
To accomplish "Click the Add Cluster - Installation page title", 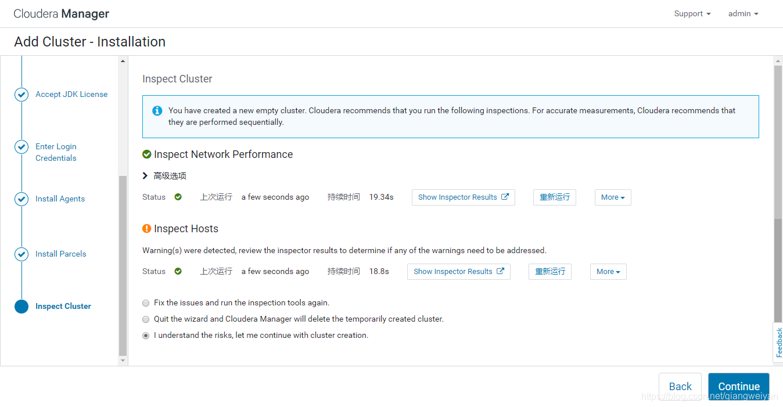I will (x=90, y=42).
